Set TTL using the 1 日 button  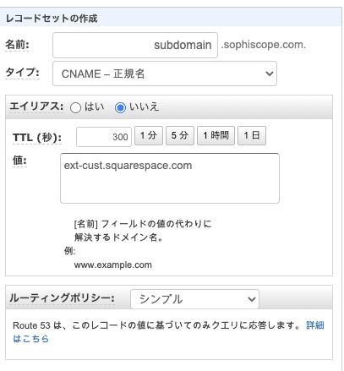pos(252,135)
